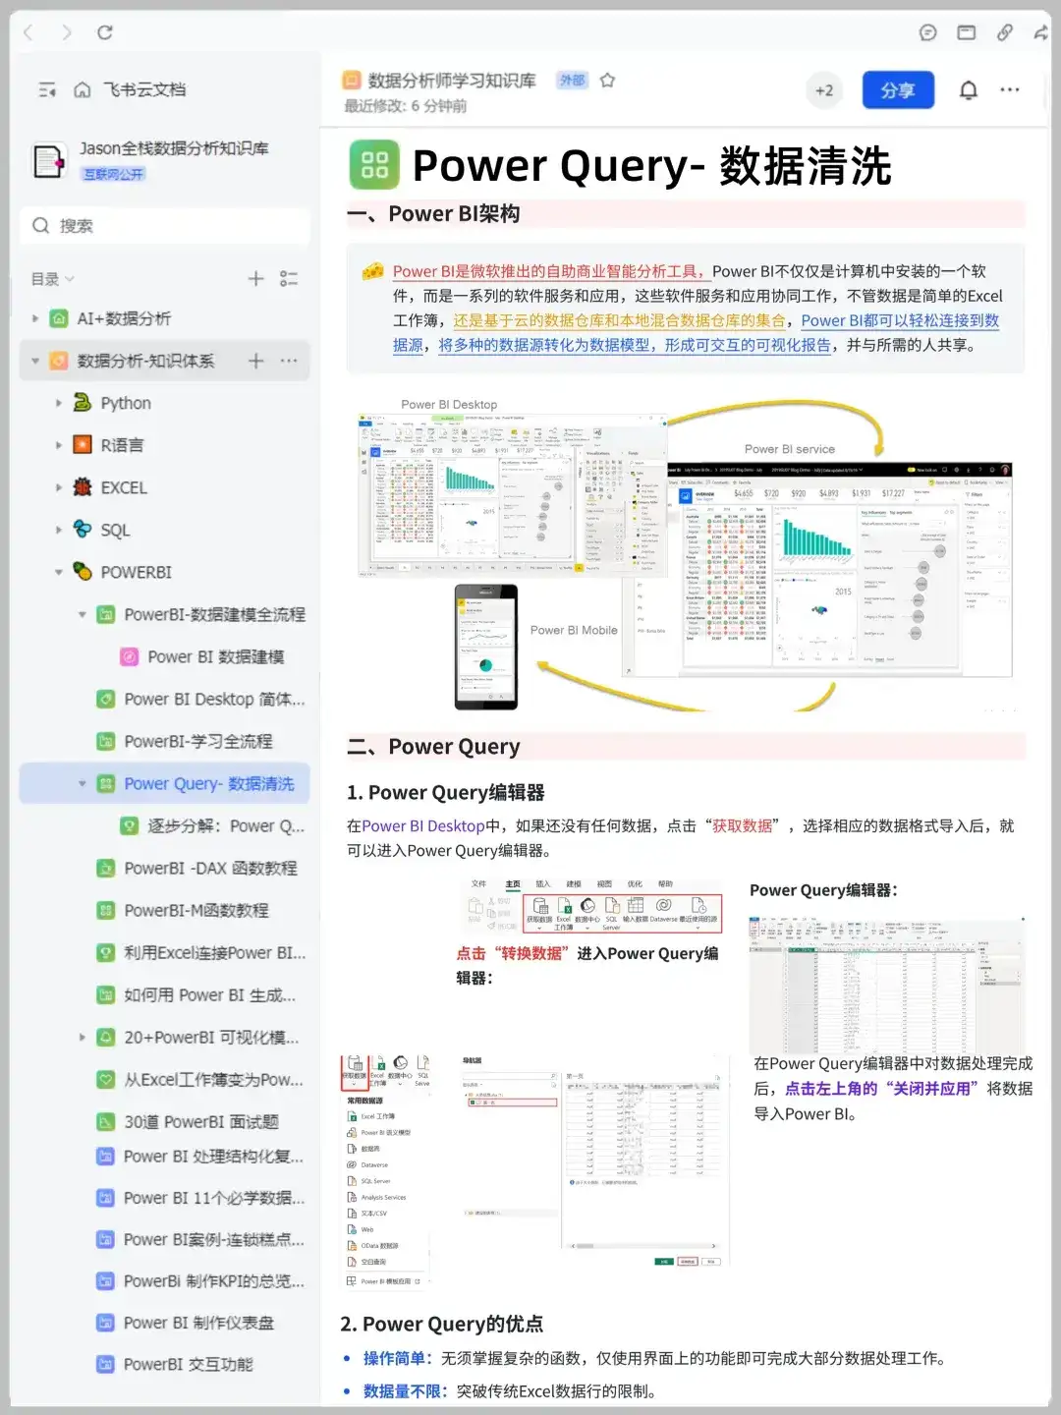Open the notifications bell
1061x1415 pixels.
pyautogui.click(x=967, y=89)
